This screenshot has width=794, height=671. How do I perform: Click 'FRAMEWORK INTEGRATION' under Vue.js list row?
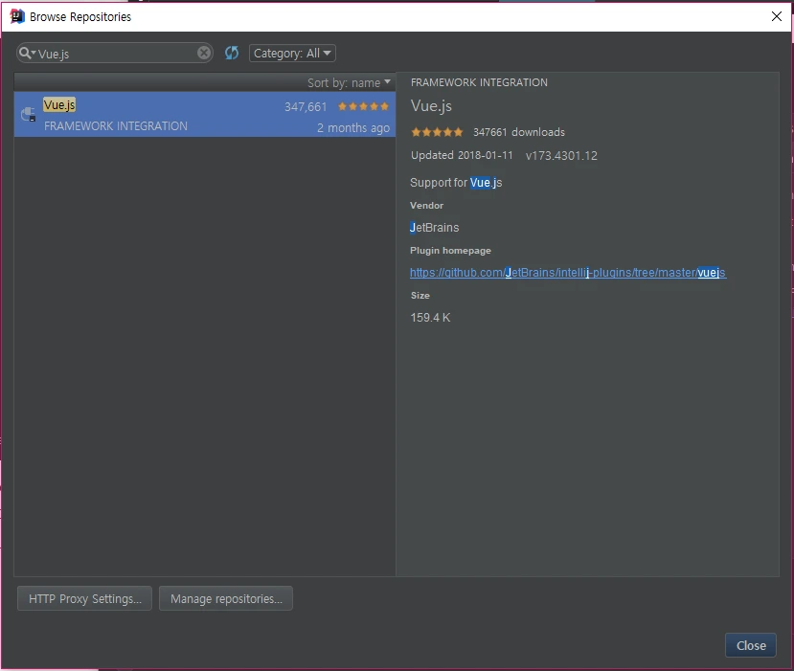pos(116,126)
